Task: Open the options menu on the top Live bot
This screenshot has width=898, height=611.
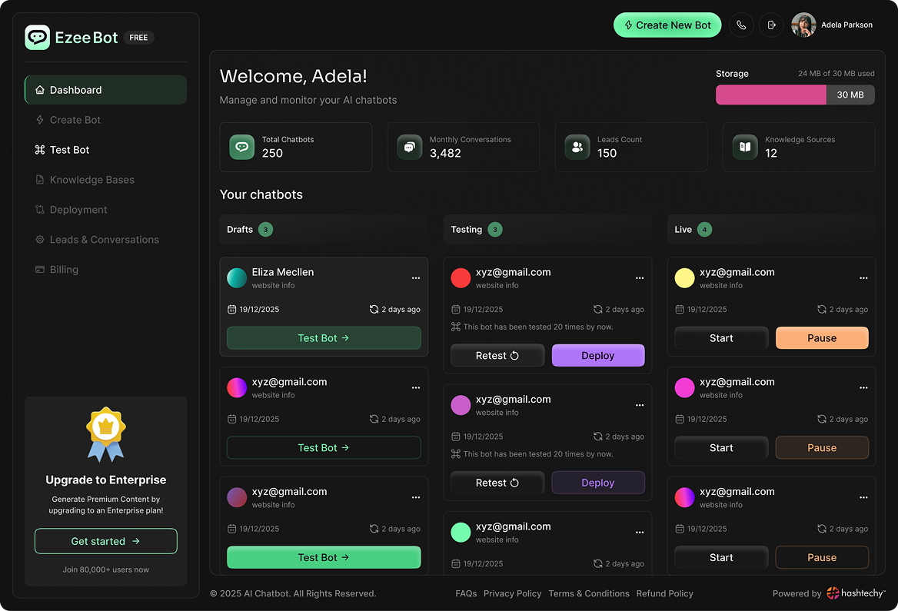Action: coord(863,277)
